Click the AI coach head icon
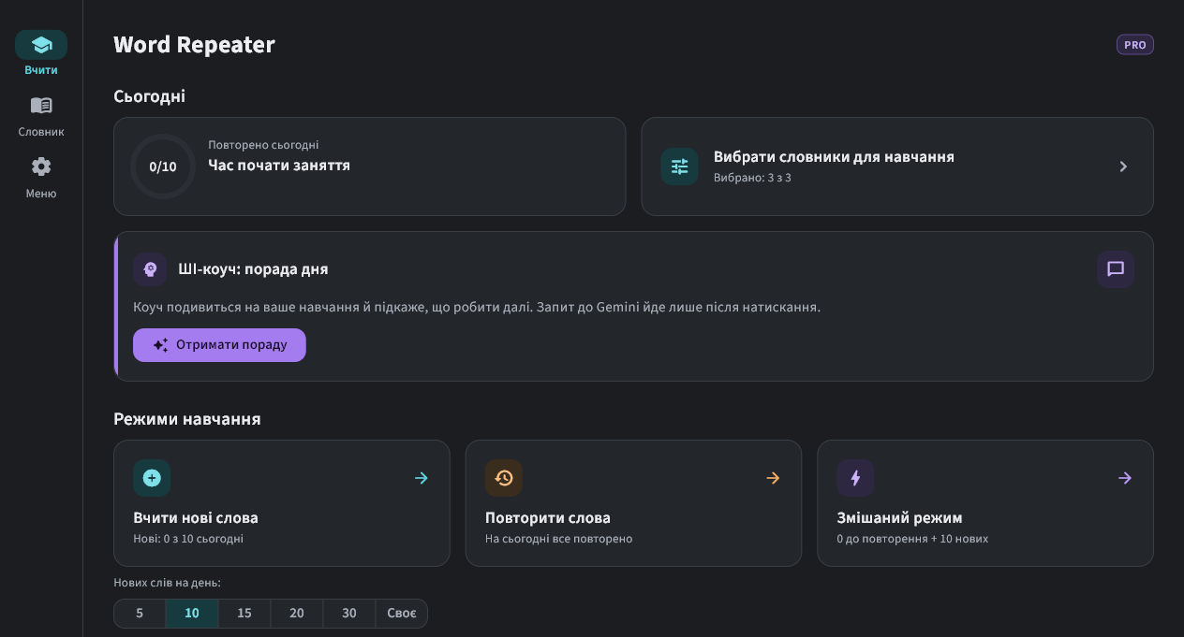The width and height of the screenshot is (1184, 637). pyautogui.click(x=150, y=269)
